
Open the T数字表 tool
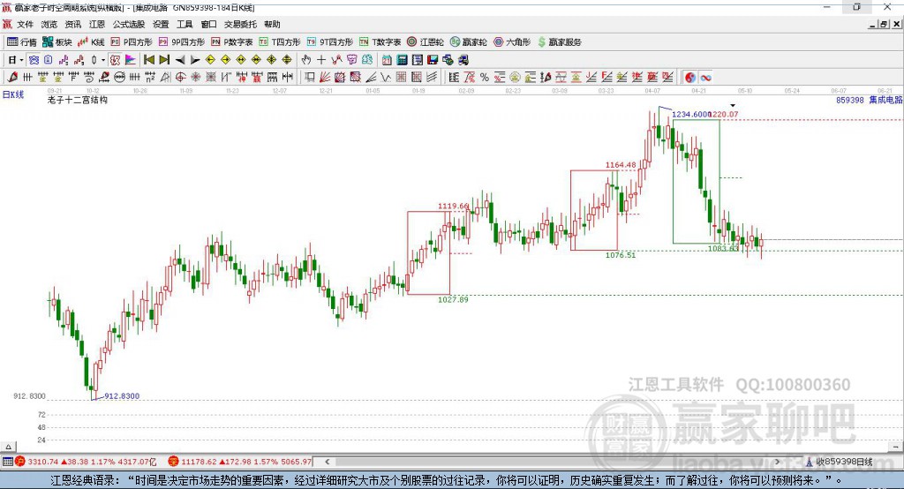point(380,42)
